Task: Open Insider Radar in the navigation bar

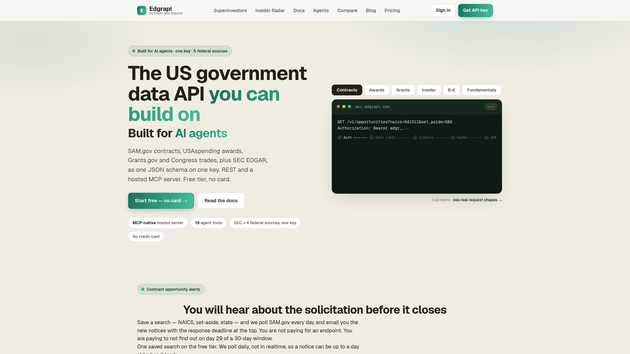Action: point(270,10)
